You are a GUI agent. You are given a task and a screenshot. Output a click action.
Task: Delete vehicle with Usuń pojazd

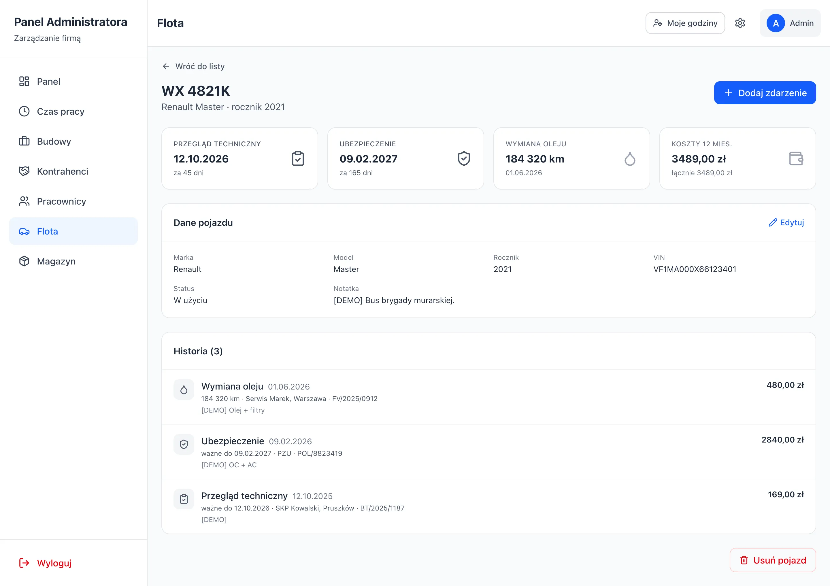pos(773,560)
